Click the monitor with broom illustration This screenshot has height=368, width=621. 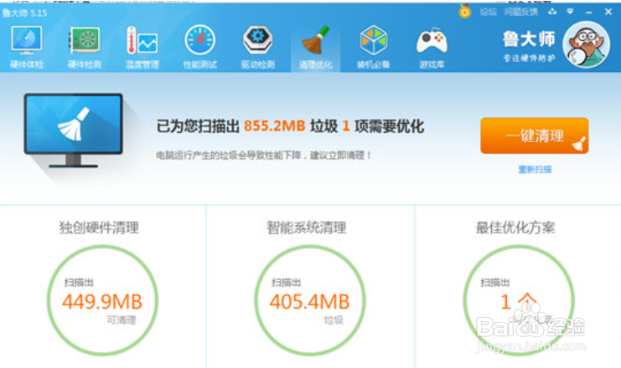click(x=73, y=130)
